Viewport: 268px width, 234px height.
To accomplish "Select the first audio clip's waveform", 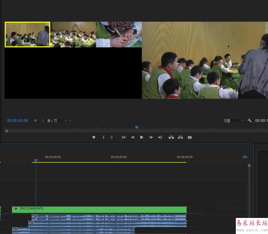I will pos(109,217).
